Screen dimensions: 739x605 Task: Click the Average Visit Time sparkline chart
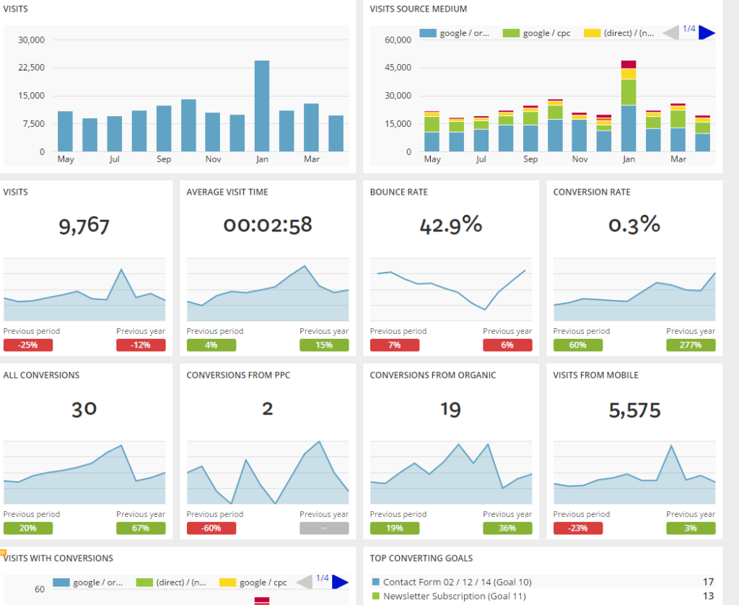point(268,294)
